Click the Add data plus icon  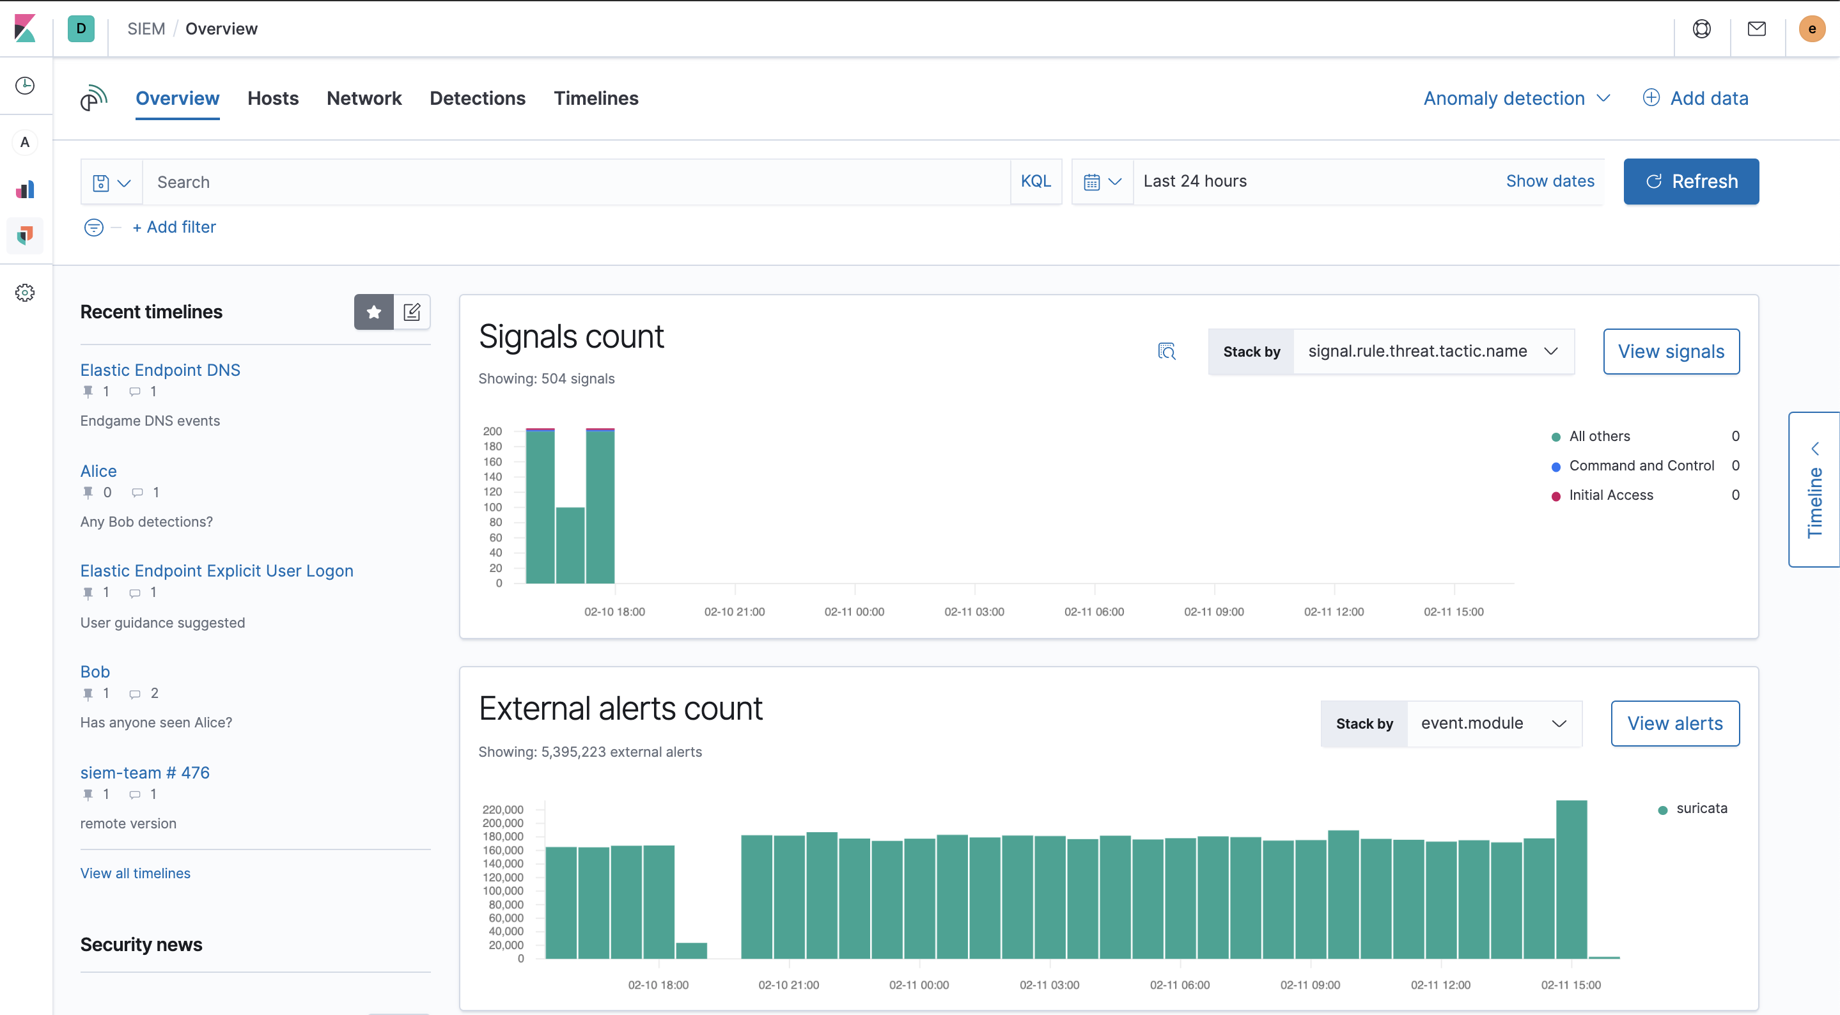tap(1650, 98)
